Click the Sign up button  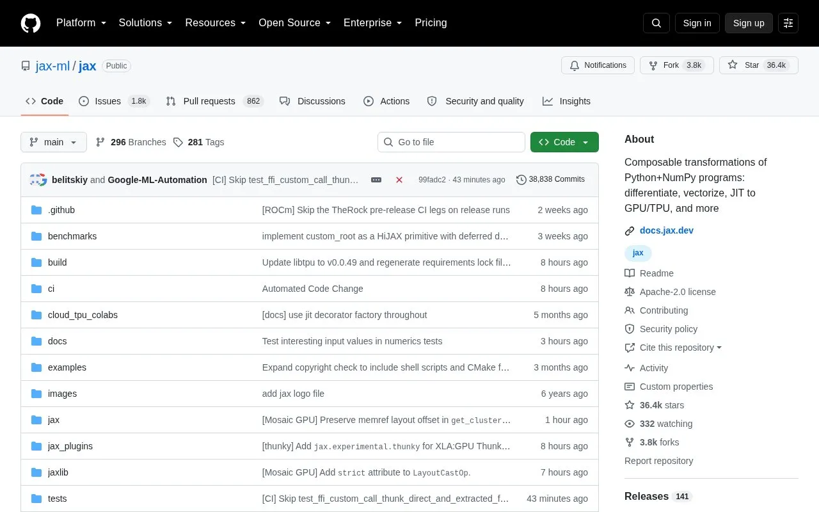(x=749, y=23)
